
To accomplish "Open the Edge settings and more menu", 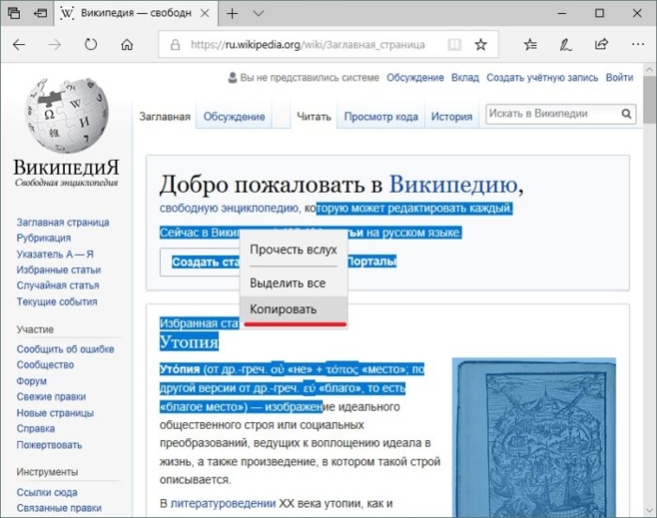I will click(637, 44).
